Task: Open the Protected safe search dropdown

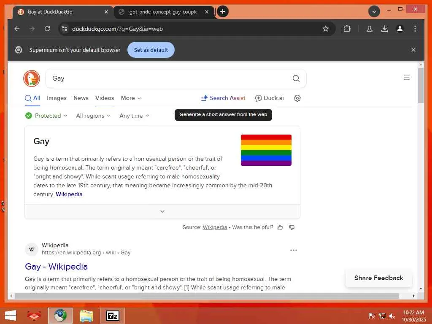Action: (x=46, y=116)
